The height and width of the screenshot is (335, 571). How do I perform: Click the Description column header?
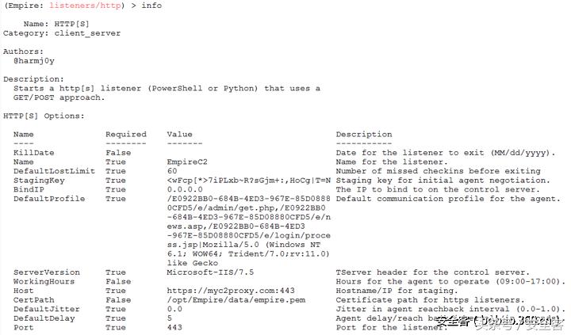(363, 135)
